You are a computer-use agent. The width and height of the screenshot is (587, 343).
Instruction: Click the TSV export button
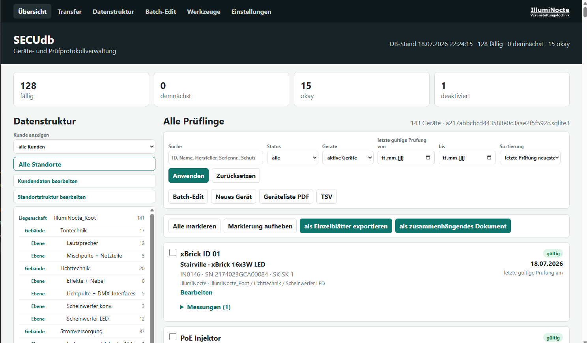327,197
